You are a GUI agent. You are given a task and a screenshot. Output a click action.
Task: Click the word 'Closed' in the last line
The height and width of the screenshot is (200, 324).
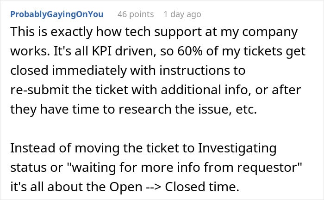point(185,187)
